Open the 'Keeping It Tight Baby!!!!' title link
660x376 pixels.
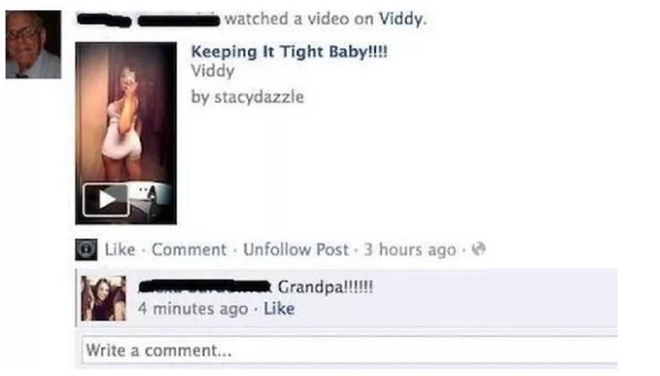tap(289, 52)
